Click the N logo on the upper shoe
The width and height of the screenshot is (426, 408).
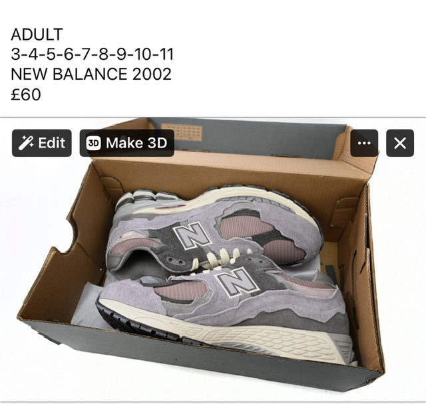coord(192,236)
